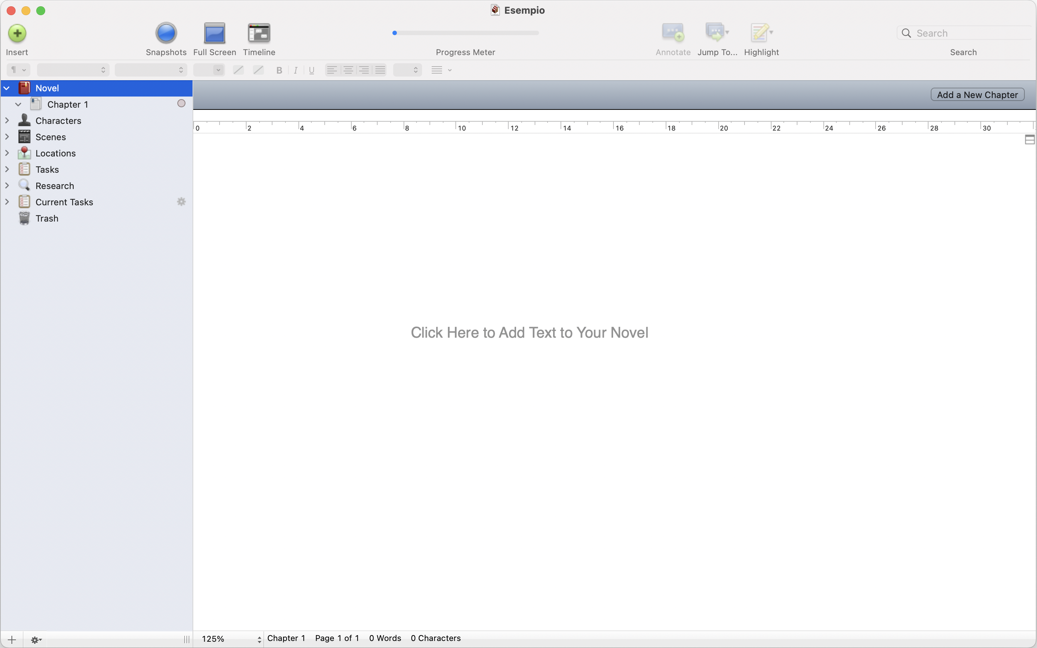Image resolution: width=1037 pixels, height=648 pixels.
Task: Select Scenes in the sidebar
Action: (51, 137)
